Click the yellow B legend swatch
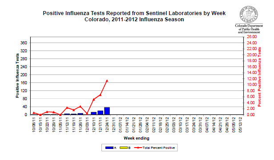Screen dimensions: 274x160 pos(124,148)
